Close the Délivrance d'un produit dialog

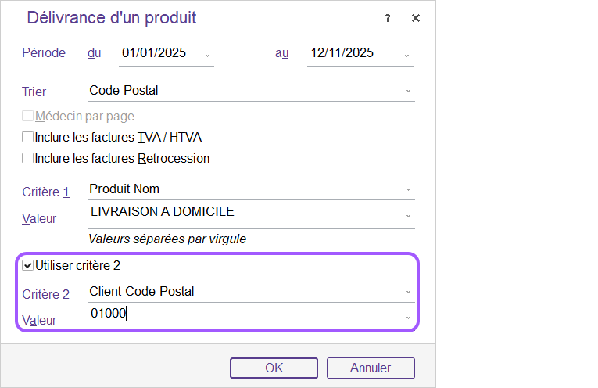click(x=416, y=19)
